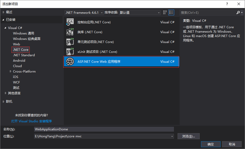Screen dimensions: 245x149
Task: Select the .NET Standard category
Action: [x=24, y=55]
